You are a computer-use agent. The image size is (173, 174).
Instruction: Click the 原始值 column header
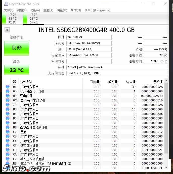click(x=158, y=82)
